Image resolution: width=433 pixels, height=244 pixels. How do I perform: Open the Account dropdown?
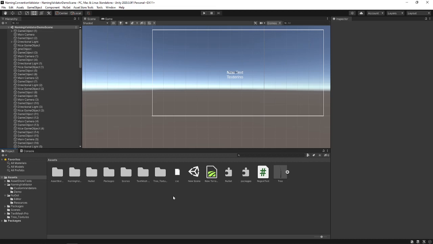pyautogui.click(x=375, y=13)
